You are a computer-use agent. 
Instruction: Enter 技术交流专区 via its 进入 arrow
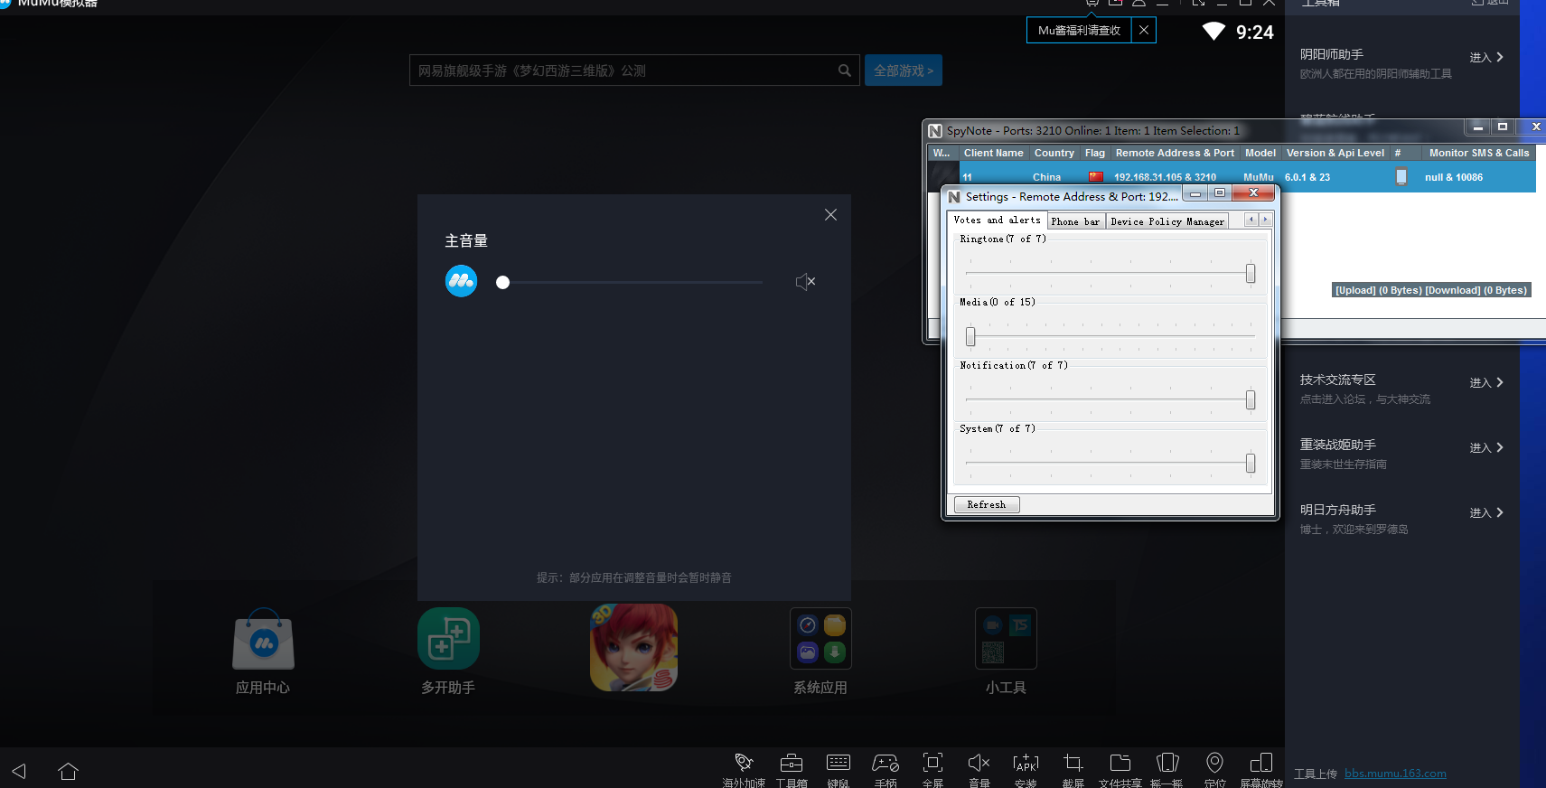pos(1486,382)
